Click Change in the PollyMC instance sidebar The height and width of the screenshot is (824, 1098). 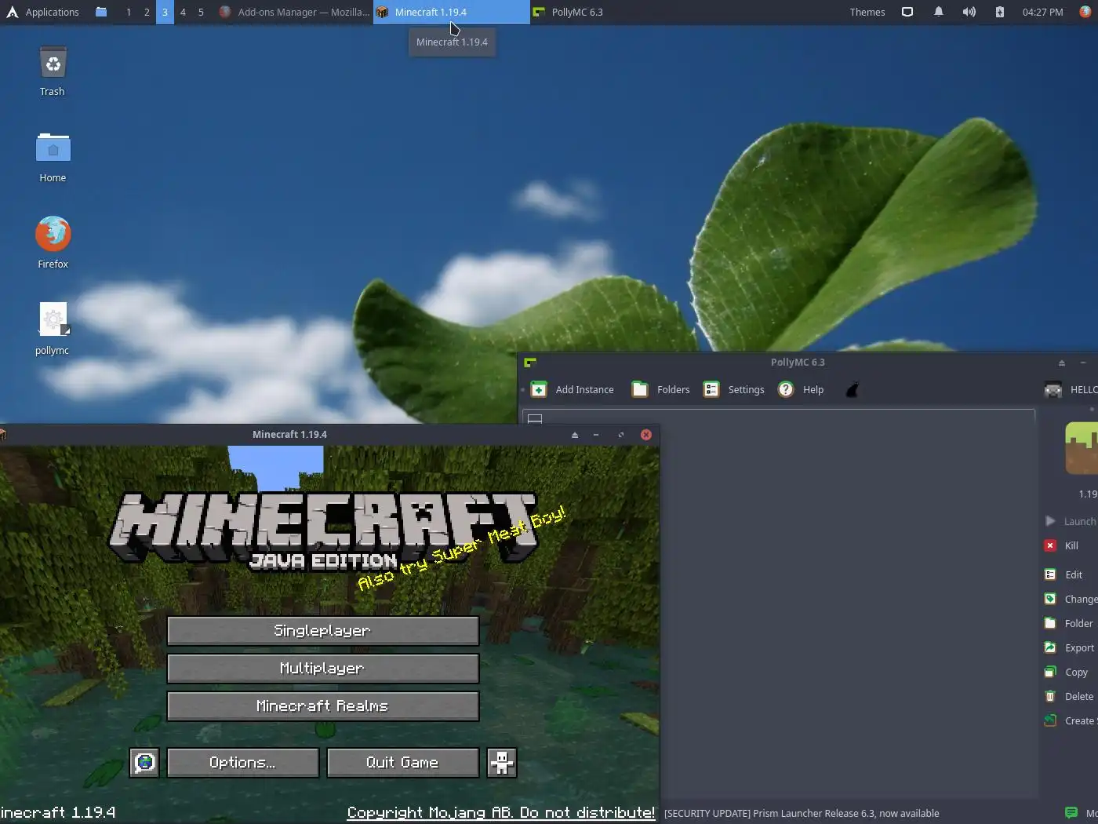tap(1071, 599)
